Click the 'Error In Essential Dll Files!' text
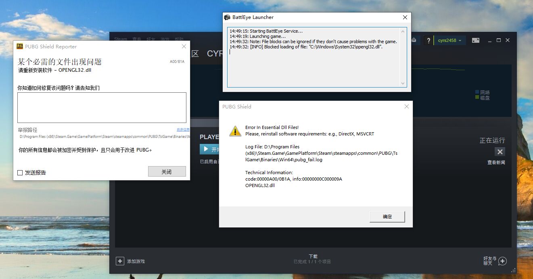This screenshot has width=533, height=279. click(x=272, y=127)
